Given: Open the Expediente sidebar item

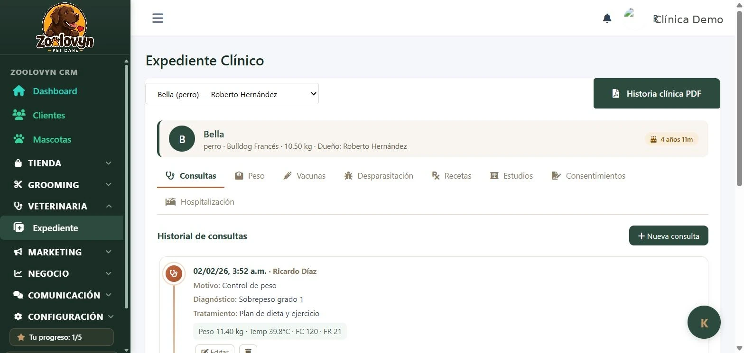Looking at the screenshot, I should [62, 228].
